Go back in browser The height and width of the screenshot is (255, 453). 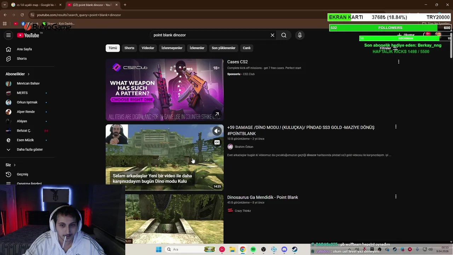(x=5, y=15)
